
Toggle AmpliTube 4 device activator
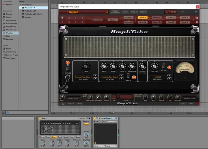[94, 118]
